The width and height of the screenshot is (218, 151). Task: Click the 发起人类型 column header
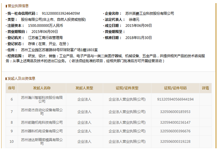tap(84, 88)
